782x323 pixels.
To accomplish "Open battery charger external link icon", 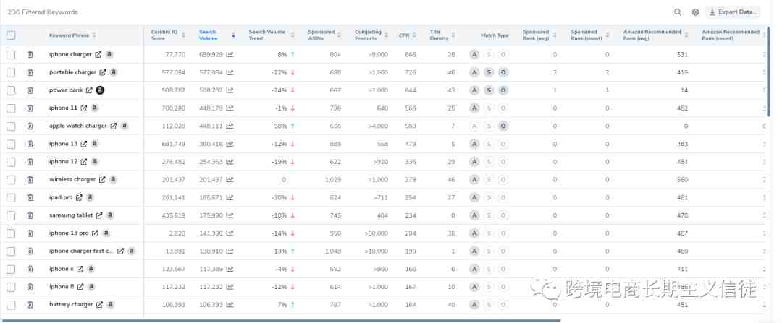I will tap(99, 305).
